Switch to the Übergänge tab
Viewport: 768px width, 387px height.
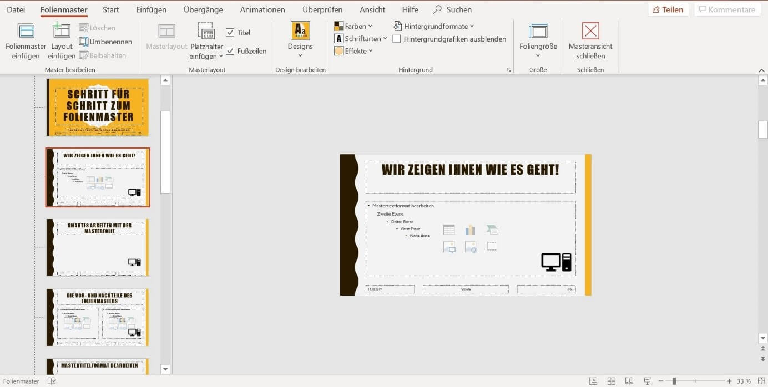203,9
